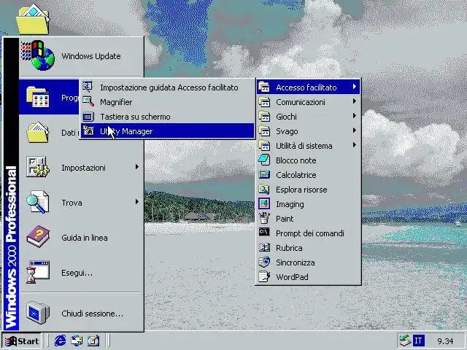Click the Prompt dei comandi console icon
Image resolution: width=467 pixels, height=350 pixels.
(x=264, y=232)
